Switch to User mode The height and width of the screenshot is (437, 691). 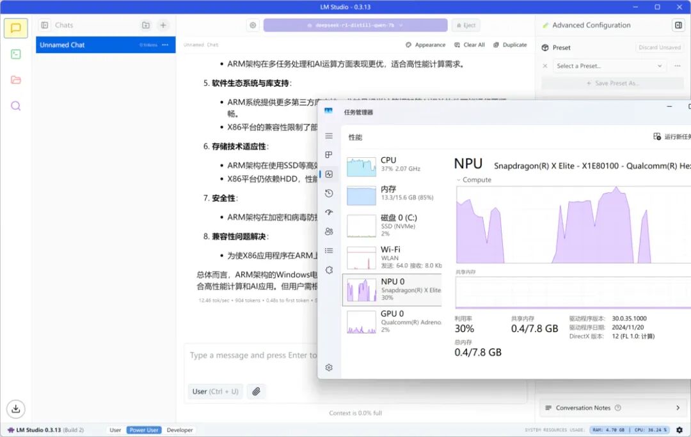[x=115, y=430]
